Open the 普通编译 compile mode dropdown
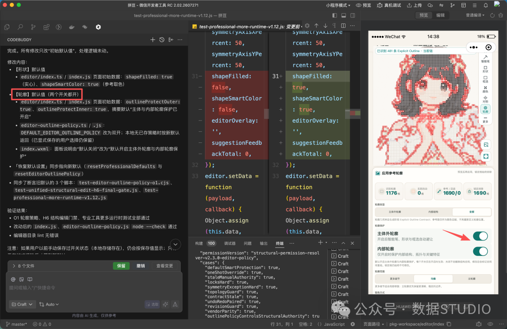 point(475,15)
